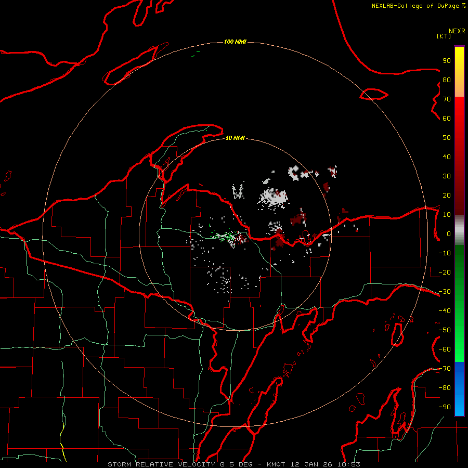The image size is (468, 468).
Task: Click the positive 20 scale value
Action: [x=447, y=196]
